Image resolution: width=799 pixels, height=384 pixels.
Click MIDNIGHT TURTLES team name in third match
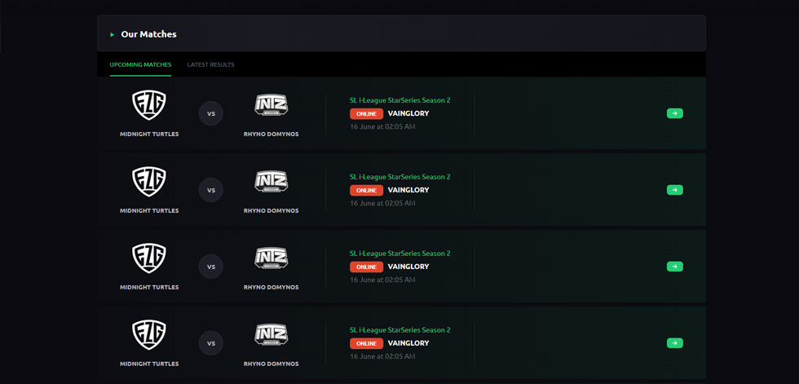click(x=149, y=287)
